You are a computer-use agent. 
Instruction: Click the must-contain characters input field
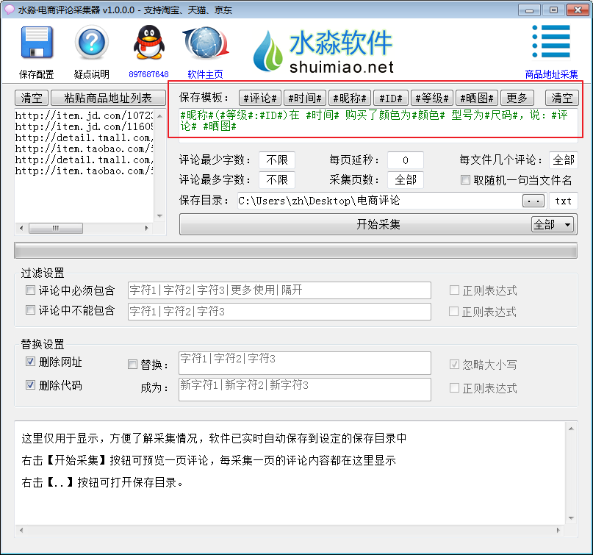pos(279,290)
